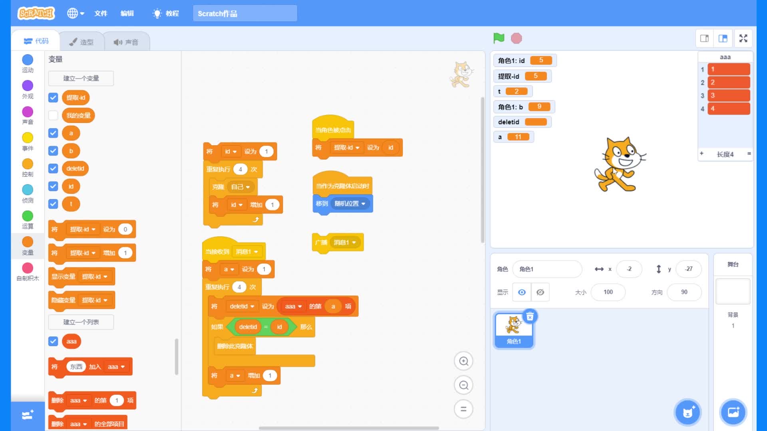Switch to the 代码 tab
Screen dimensions: 767x431
click(36, 41)
